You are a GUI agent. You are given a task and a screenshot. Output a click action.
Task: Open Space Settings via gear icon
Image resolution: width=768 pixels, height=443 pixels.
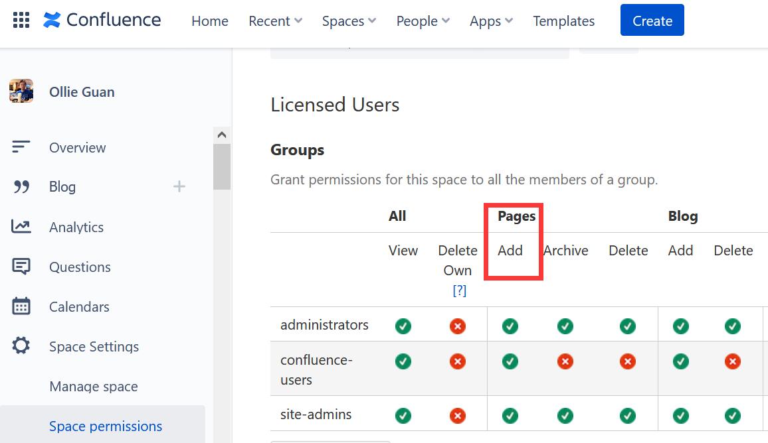pyautogui.click(x=94, y=346)
